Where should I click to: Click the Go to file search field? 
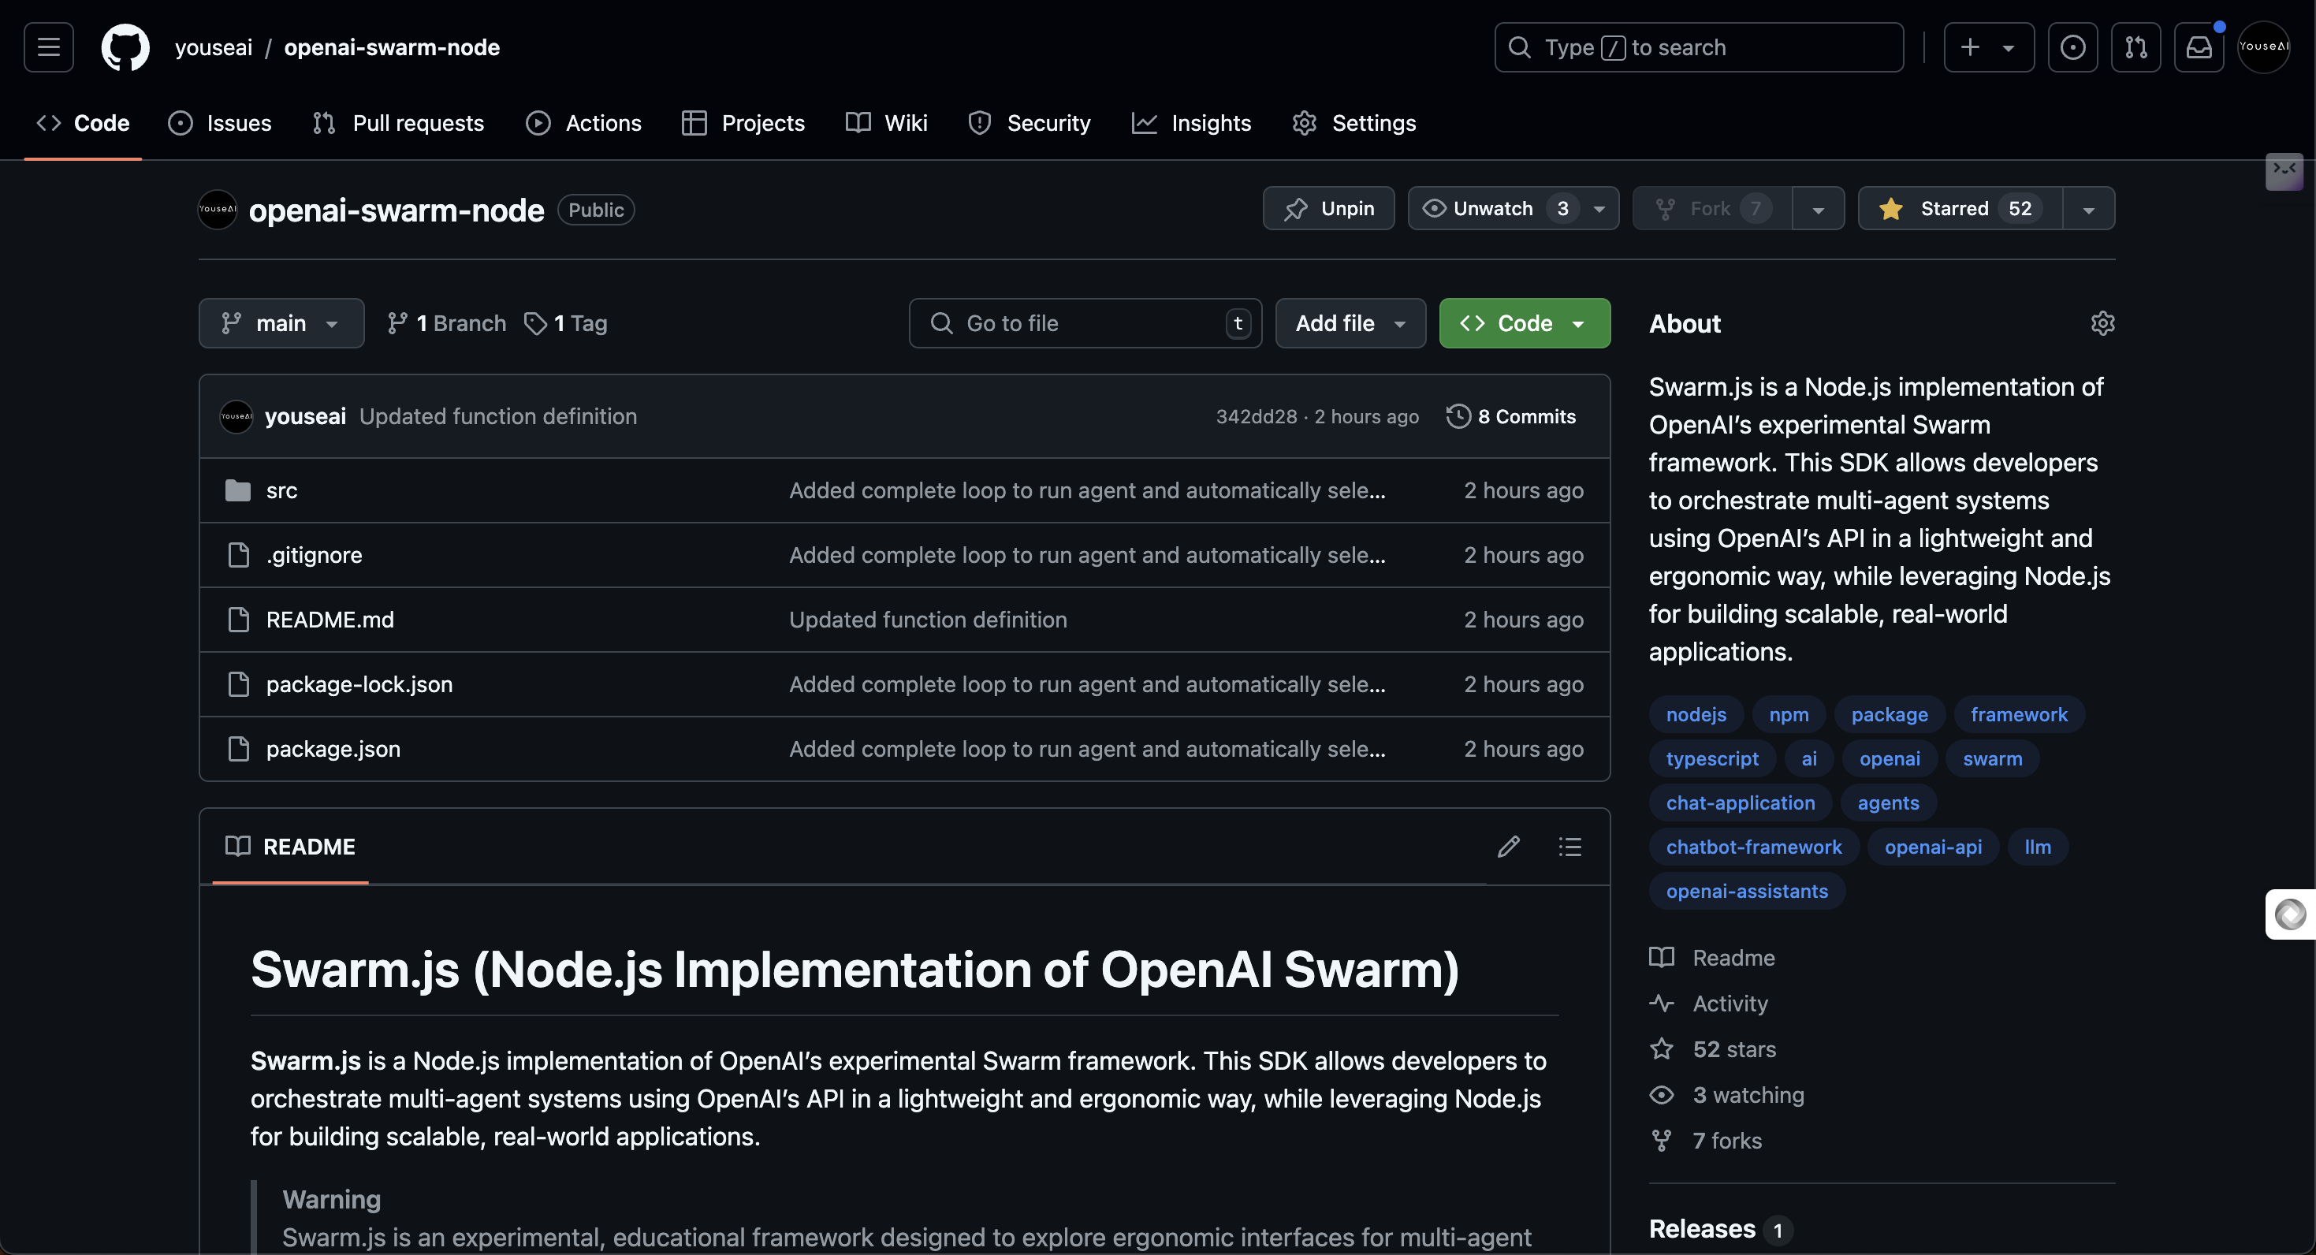[1083, 322]
